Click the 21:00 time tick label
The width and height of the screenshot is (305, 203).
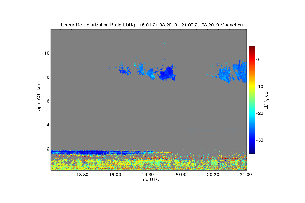click(x=246, y=175)
